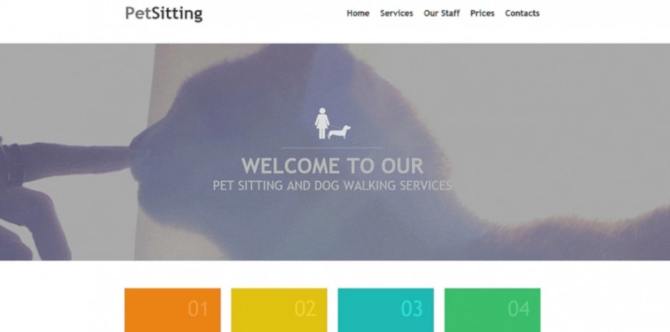Open the Contacts page
670x332 pixels.
pos(522,14)
